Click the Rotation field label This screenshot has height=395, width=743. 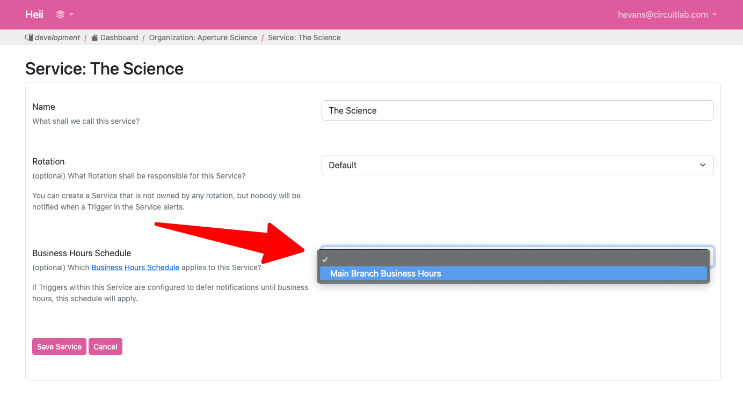pyautogui.click(x=48, y=161)
